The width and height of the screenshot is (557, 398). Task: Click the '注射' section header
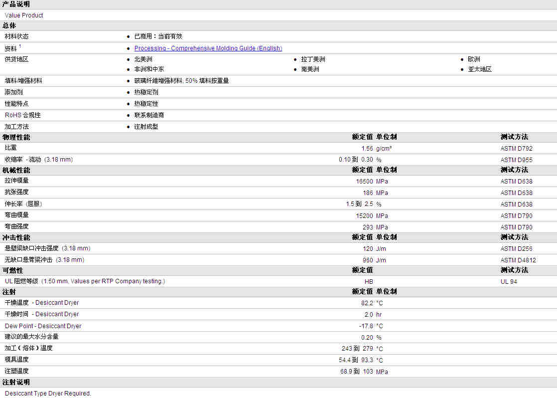[x=9, y=292]
